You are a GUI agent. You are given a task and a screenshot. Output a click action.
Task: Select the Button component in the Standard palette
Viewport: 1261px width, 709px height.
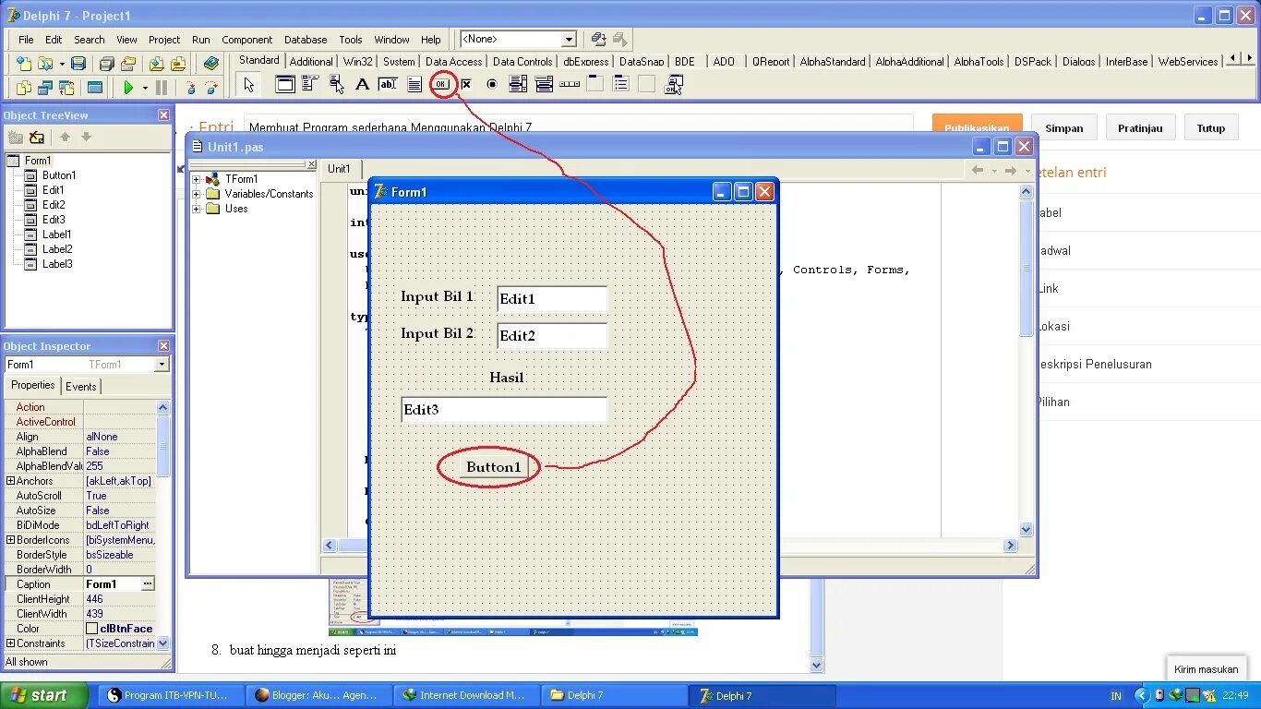click(441, 84)
